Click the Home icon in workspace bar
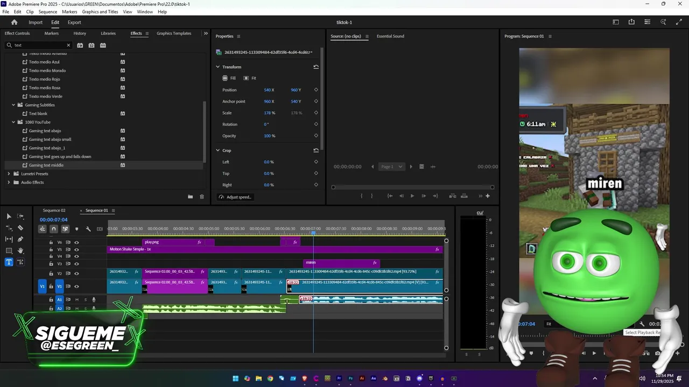 pyautogui.click(x=15, y=22)
